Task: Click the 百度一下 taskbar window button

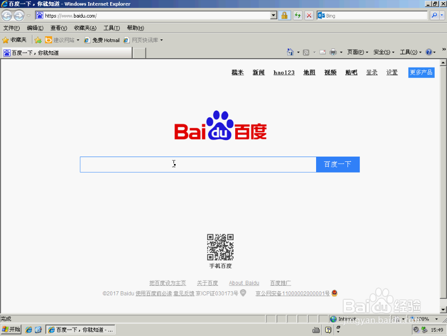Action: 80,330
